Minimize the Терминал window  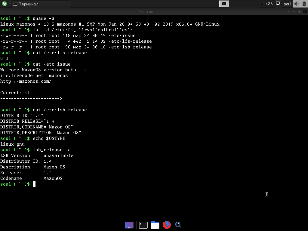click(294, 12)
